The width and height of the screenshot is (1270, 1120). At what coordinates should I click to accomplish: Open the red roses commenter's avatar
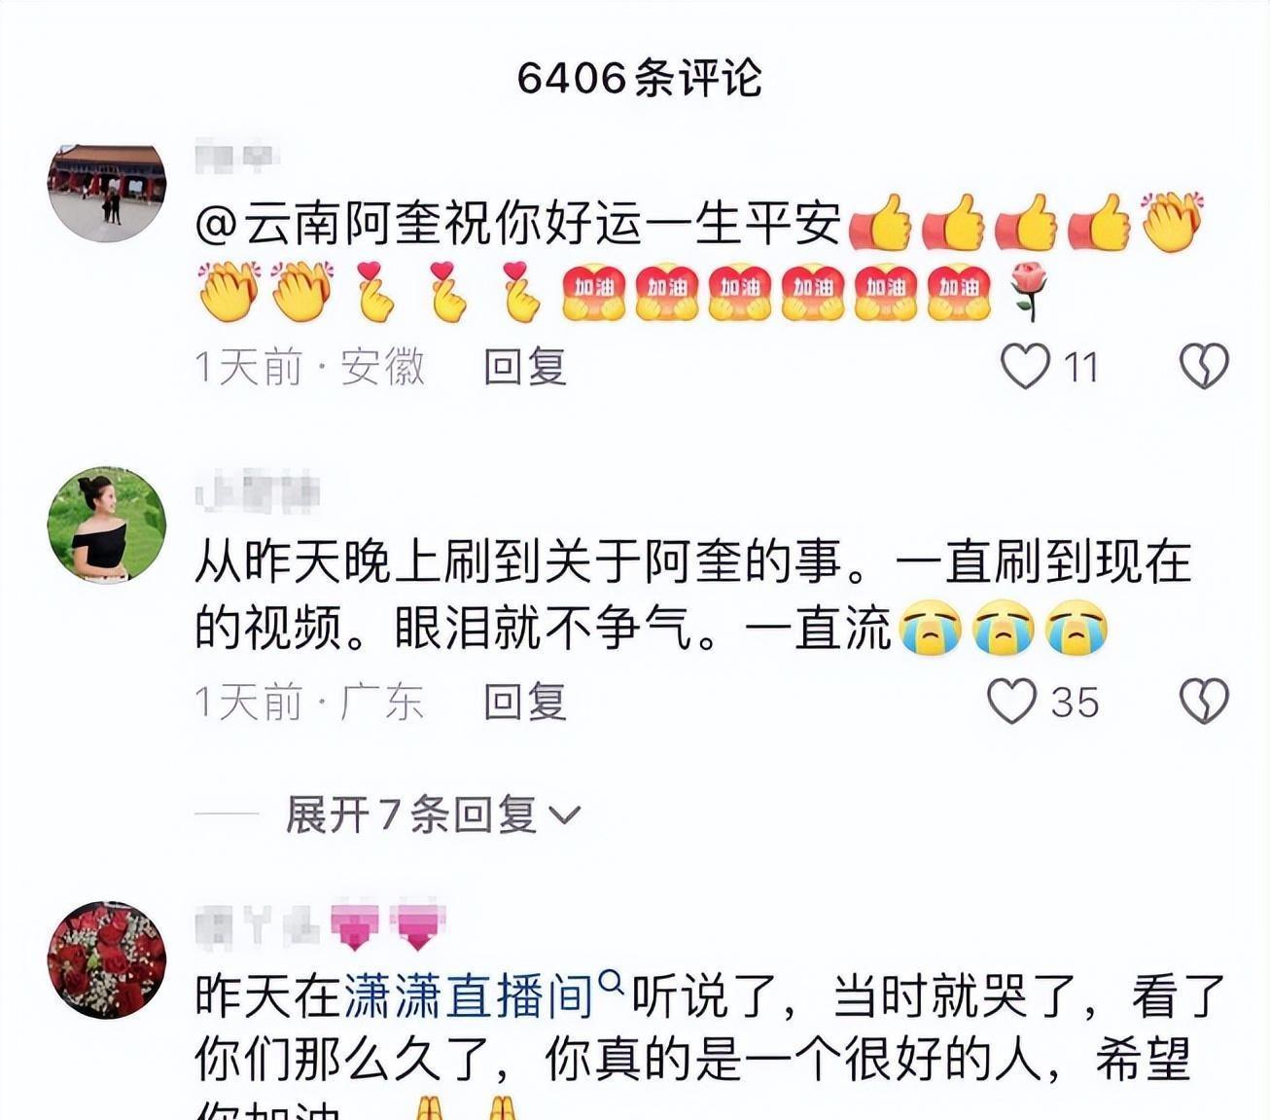click(x=107, y=959)
